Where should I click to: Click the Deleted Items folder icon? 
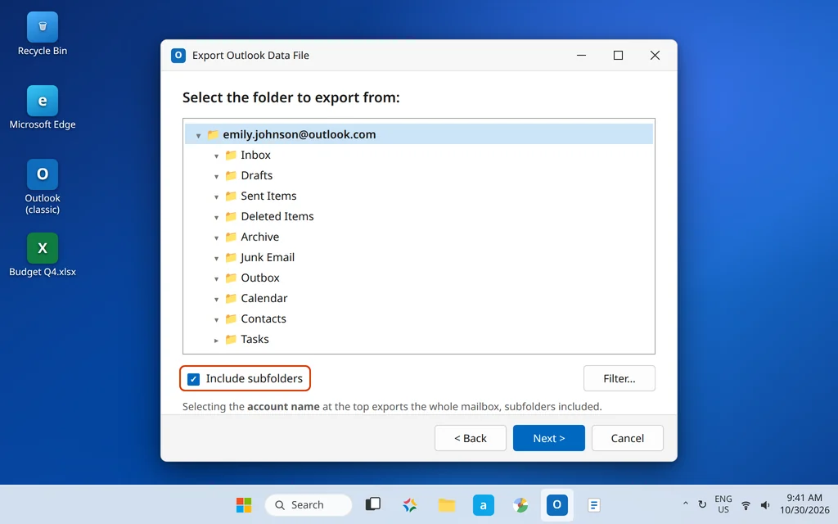[231, 216]
